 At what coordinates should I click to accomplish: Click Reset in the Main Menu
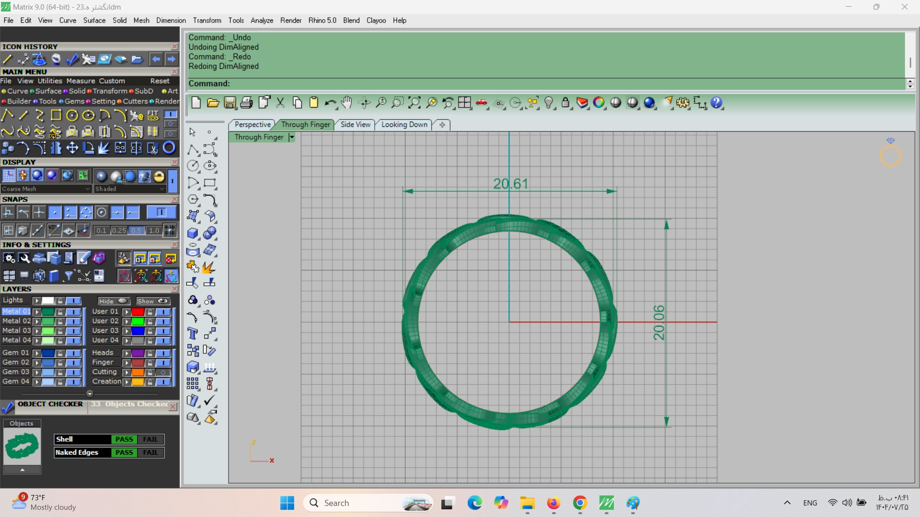pyautogui.click(x=160, y=81)
